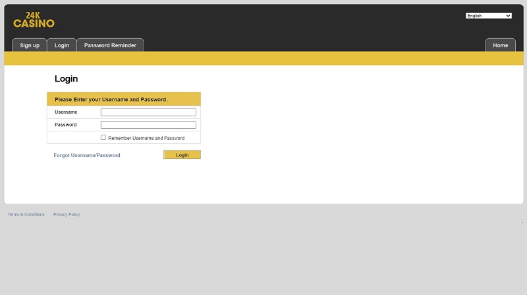Go to the Password Reminder tab
527x295 pixels.
tap(110, 45)
